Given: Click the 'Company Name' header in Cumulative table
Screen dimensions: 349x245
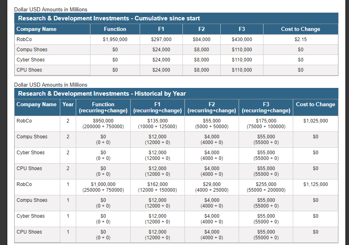Looking at the screenshot, I should point(37,29).
